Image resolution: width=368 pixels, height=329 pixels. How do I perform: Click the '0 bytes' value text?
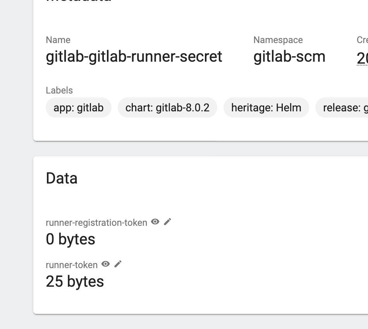tap(71, 239)
